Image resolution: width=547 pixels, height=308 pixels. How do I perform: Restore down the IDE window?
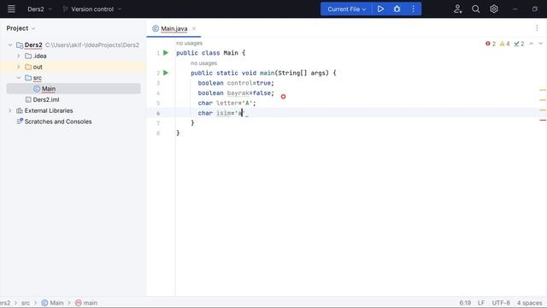pos(535,9)
